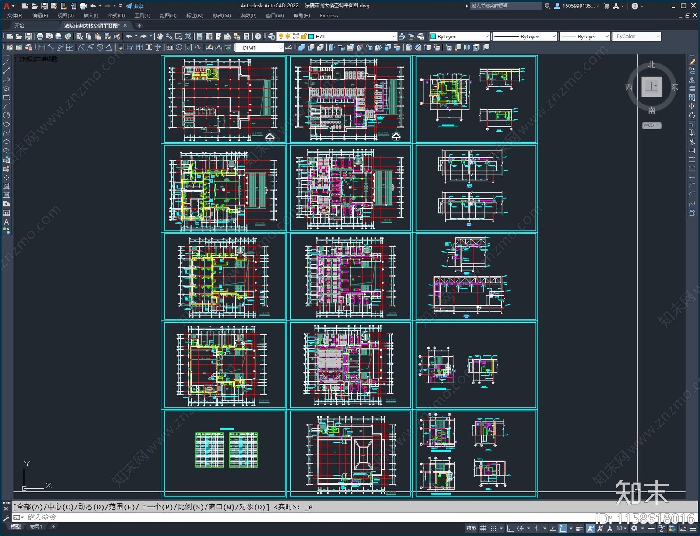Viewport: 700px width, 536px height.
Task: Select the Pan (hand) tool
Action: 160,36
